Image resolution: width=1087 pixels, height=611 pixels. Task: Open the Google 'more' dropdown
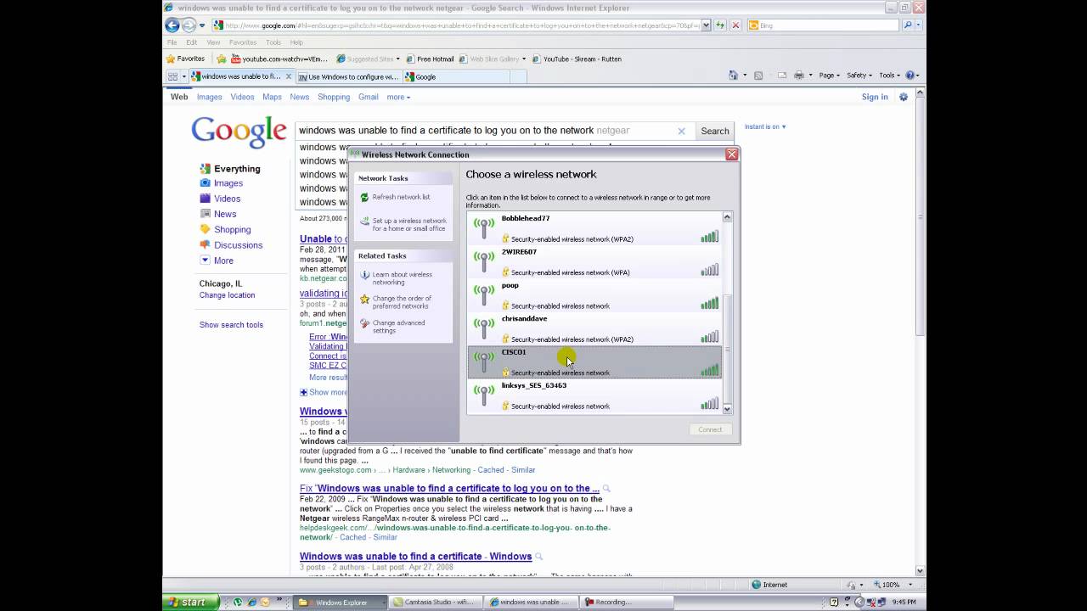coord(398,97)
